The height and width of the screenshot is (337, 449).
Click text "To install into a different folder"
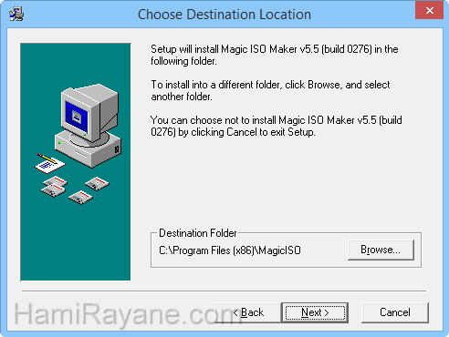click(215, 85)
